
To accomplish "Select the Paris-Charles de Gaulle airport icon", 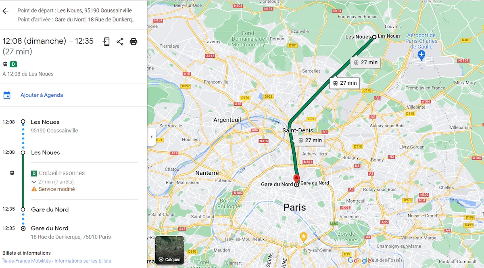I will (422, 55).
